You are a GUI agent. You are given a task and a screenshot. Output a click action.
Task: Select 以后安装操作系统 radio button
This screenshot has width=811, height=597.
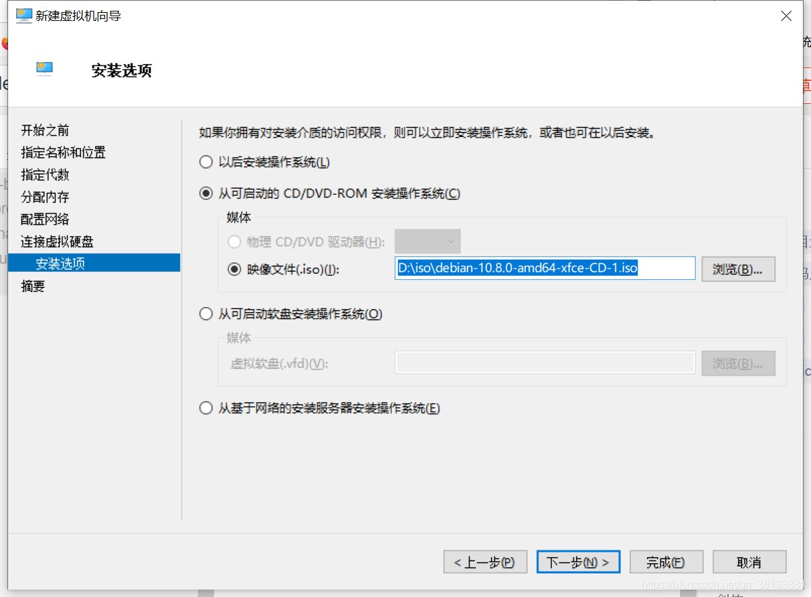click(x=206, y=163)
